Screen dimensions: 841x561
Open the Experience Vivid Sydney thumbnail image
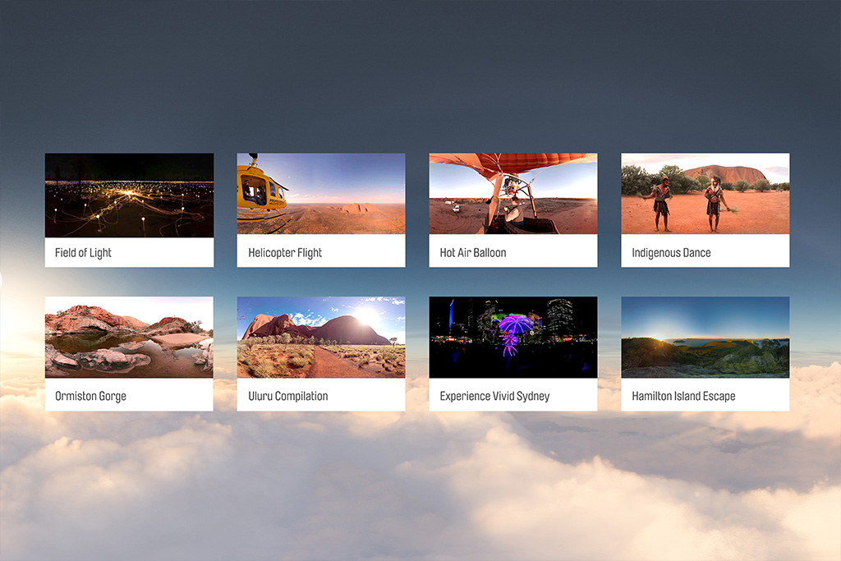[513, 338]
